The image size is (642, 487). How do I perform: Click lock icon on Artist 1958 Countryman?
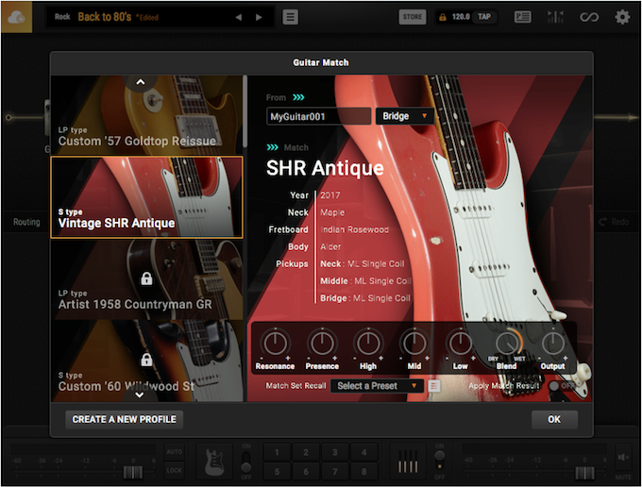pyautogui.click(x=146, y=278)
